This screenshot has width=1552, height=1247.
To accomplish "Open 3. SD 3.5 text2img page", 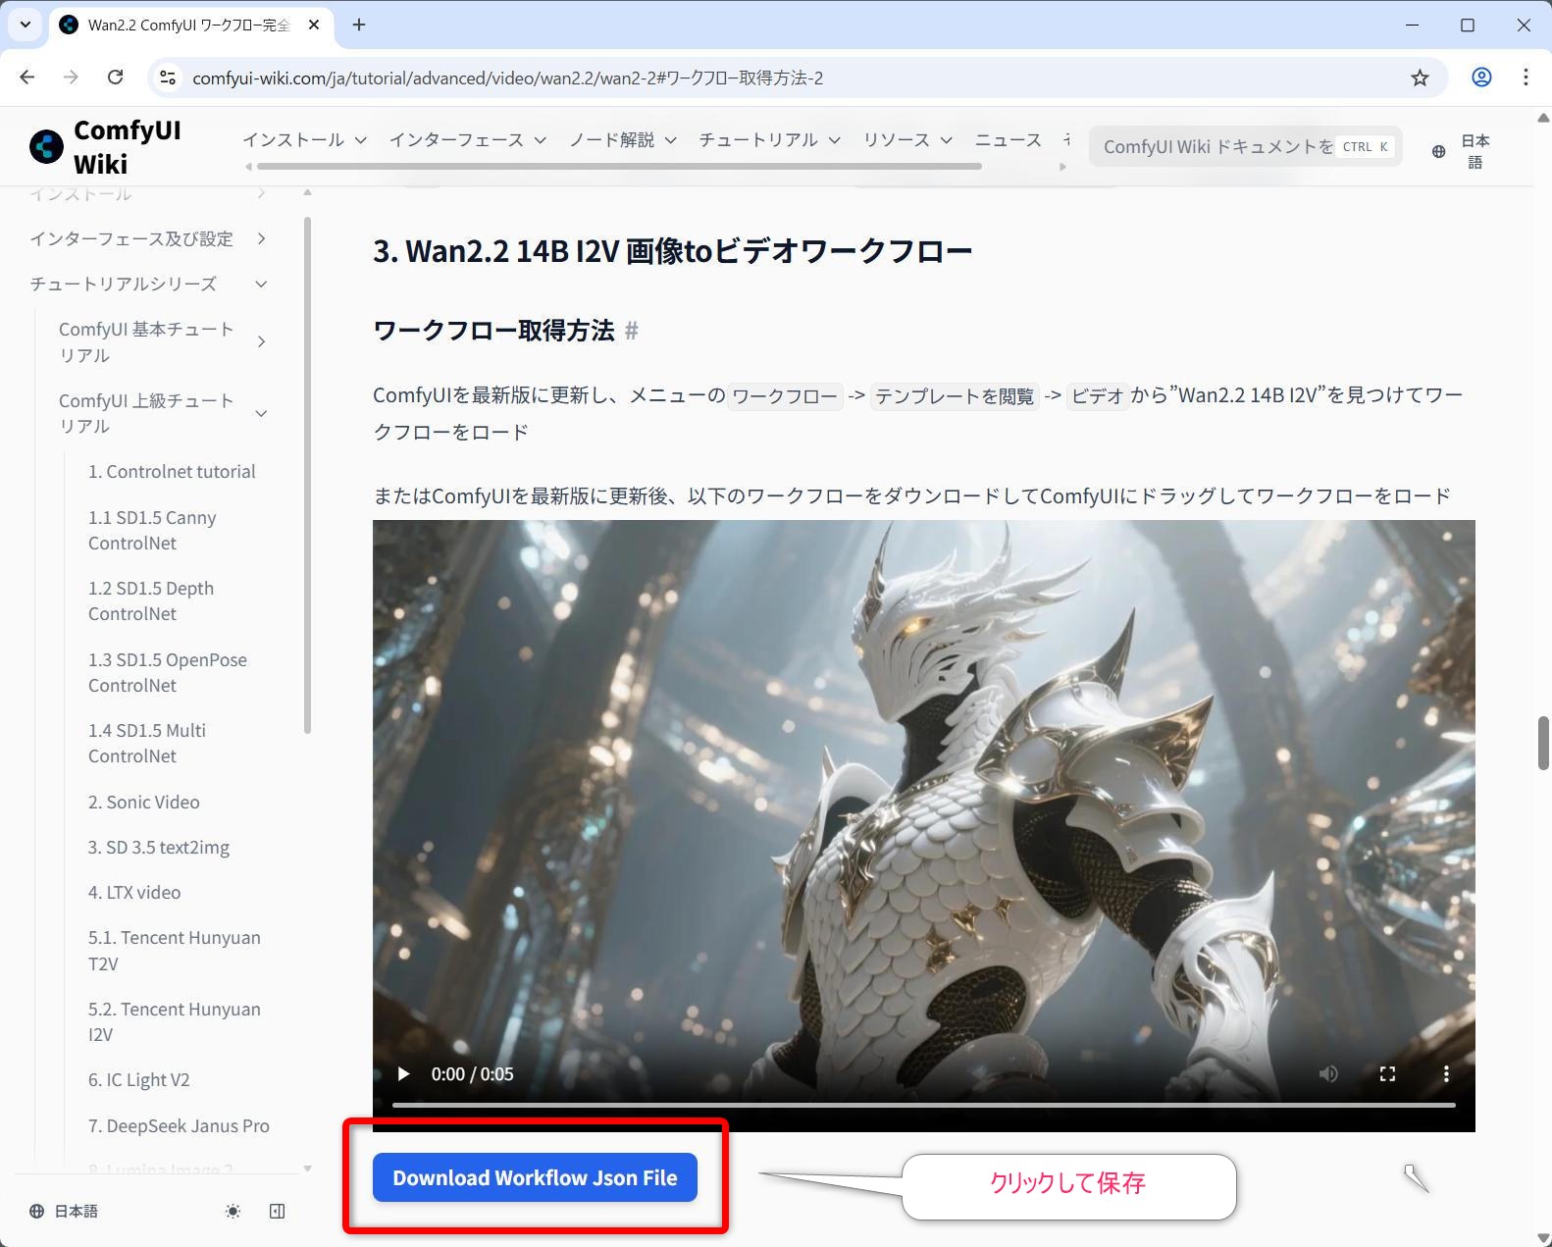I will coord(159,848).
